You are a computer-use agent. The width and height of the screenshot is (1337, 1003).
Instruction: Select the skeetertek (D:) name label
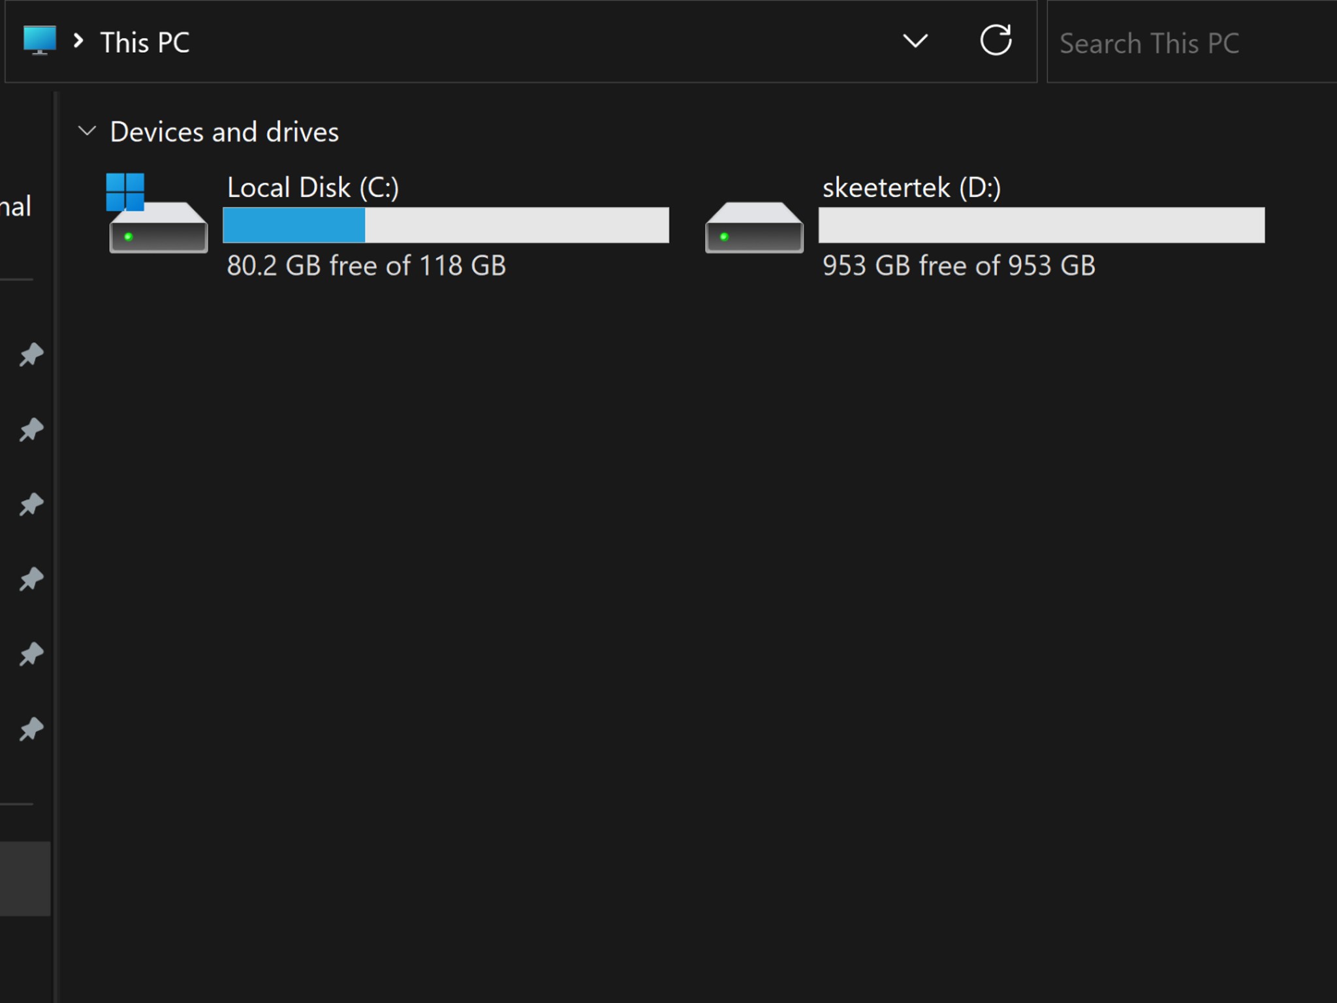tap(911, 187)
